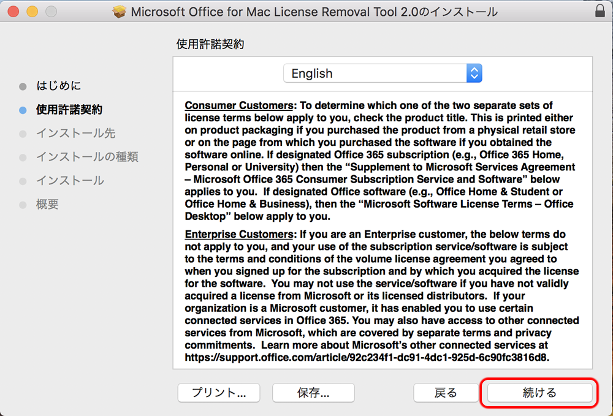
Task: Click the lock icon in title bar
Action: point(600,11)
